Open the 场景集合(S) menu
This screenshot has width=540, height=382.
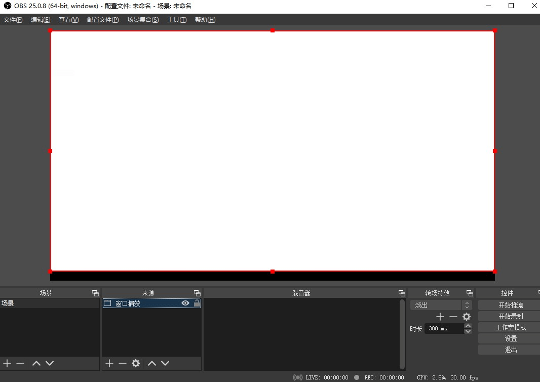click(x=143, y=20)
